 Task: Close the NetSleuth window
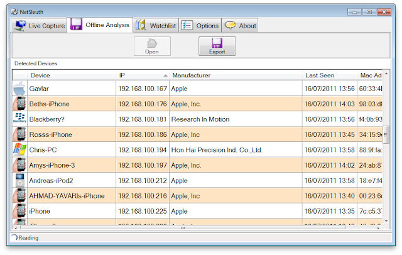384,12
